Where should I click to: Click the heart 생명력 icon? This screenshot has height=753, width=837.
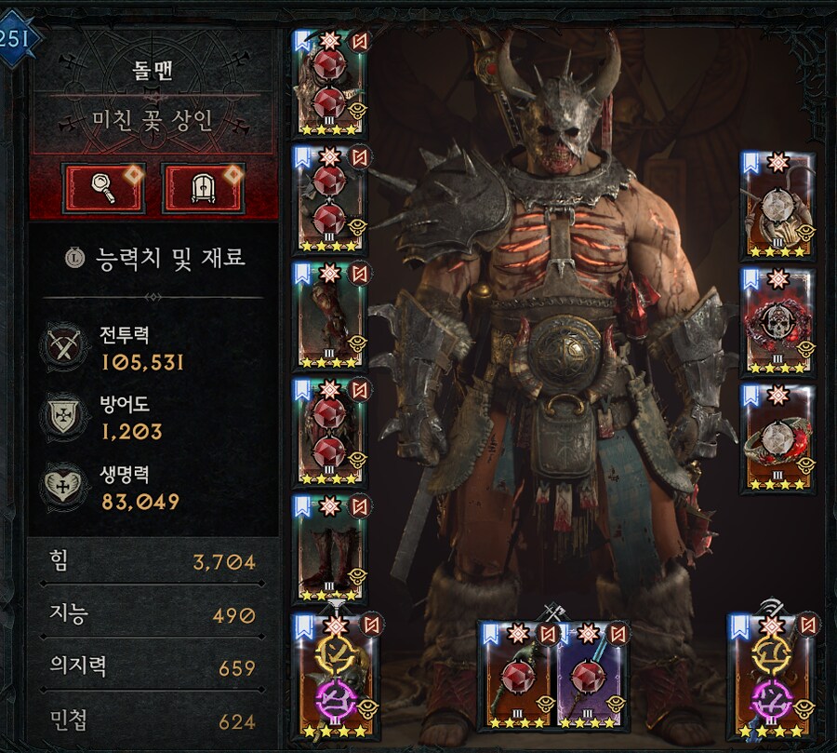coord(64,486)
